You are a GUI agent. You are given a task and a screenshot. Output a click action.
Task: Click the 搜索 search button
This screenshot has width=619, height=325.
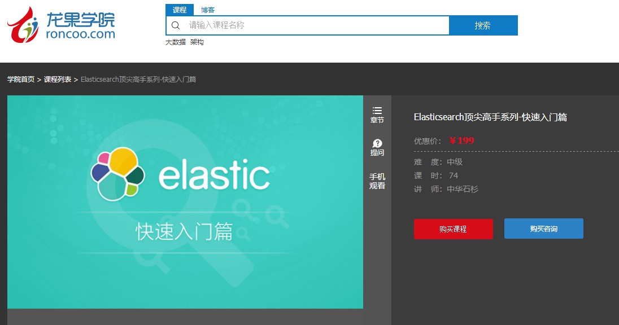[483, 25]
